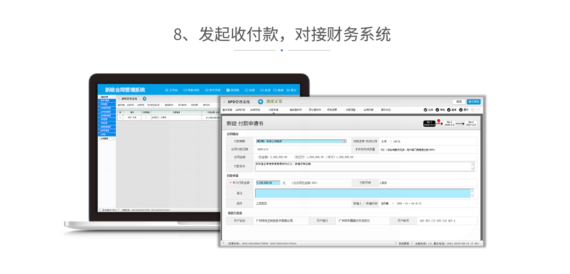
Task: Click 新维合同管理系统 title in laptop window
Action: point(125,90)
